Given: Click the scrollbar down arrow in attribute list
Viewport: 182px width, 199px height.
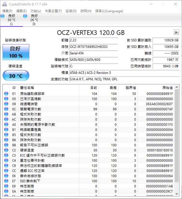Looking at the screenshot, I should click(177, 194).
